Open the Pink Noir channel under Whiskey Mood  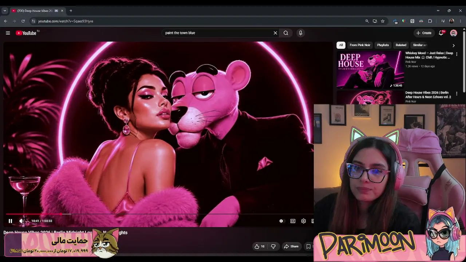tap(411, 62)
